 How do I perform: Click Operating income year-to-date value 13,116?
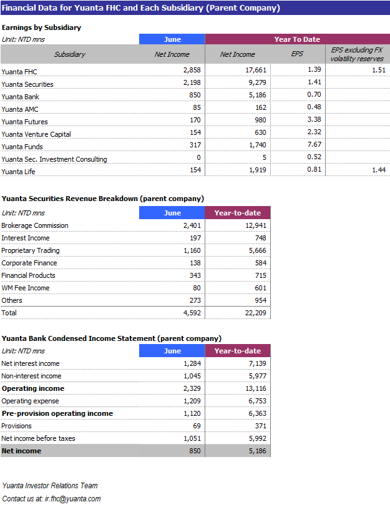tap(256, 388)
